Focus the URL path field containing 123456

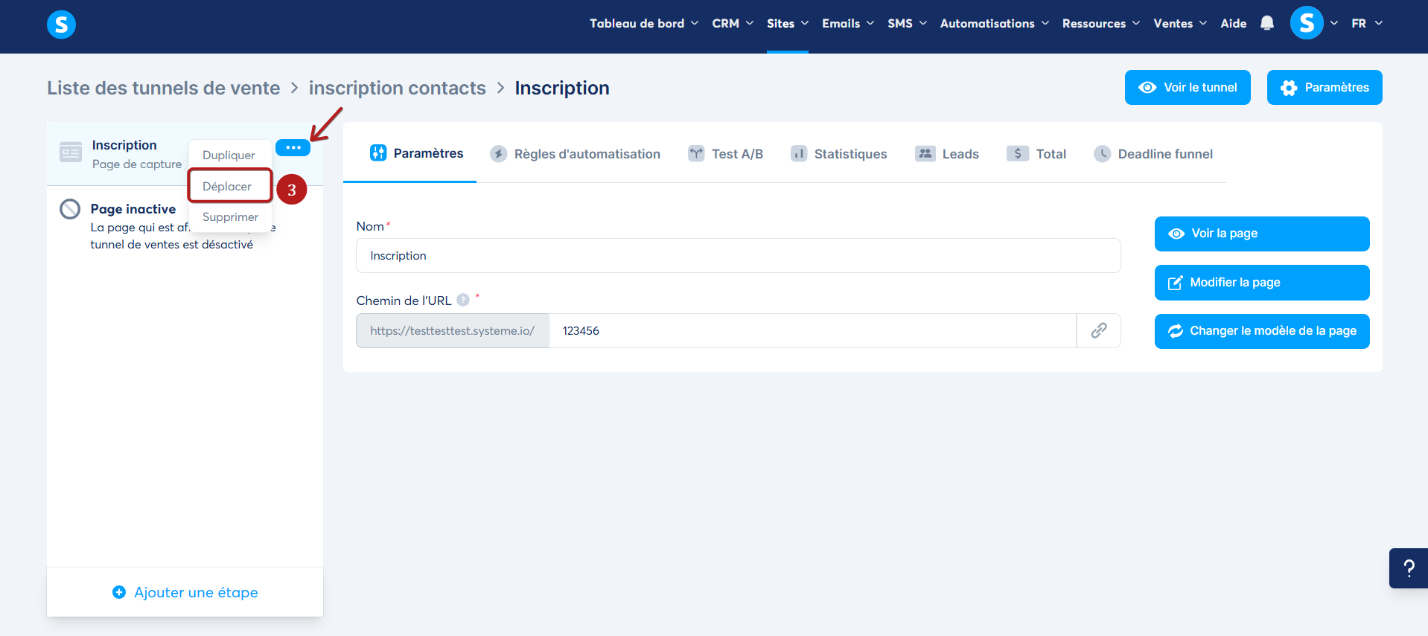click(x=812, y=330)
